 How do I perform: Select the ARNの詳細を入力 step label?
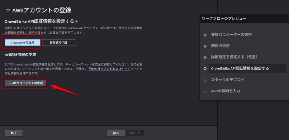(x=225, y=91)
